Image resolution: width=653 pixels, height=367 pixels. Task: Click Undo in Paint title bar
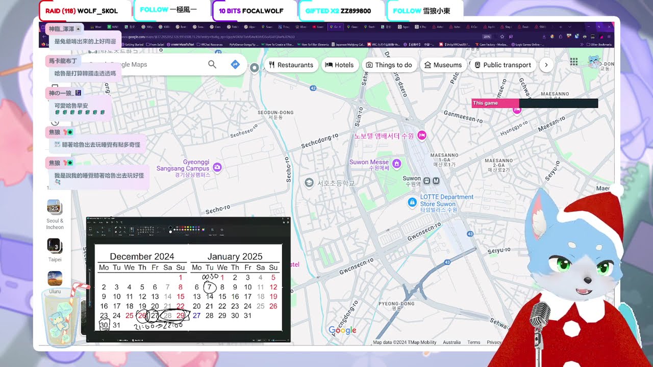coord(117,222)
